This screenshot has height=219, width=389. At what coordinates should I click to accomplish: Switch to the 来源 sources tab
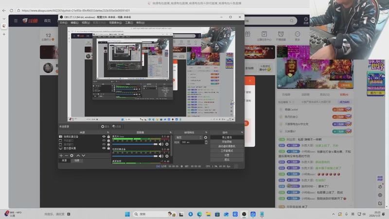(64, 161)
